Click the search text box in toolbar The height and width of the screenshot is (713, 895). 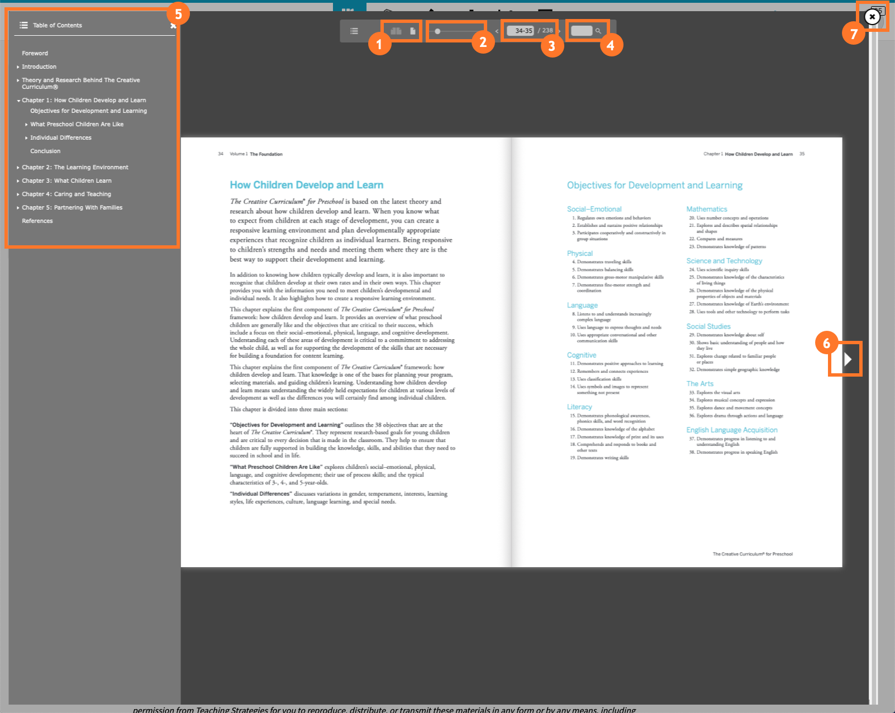582,31
